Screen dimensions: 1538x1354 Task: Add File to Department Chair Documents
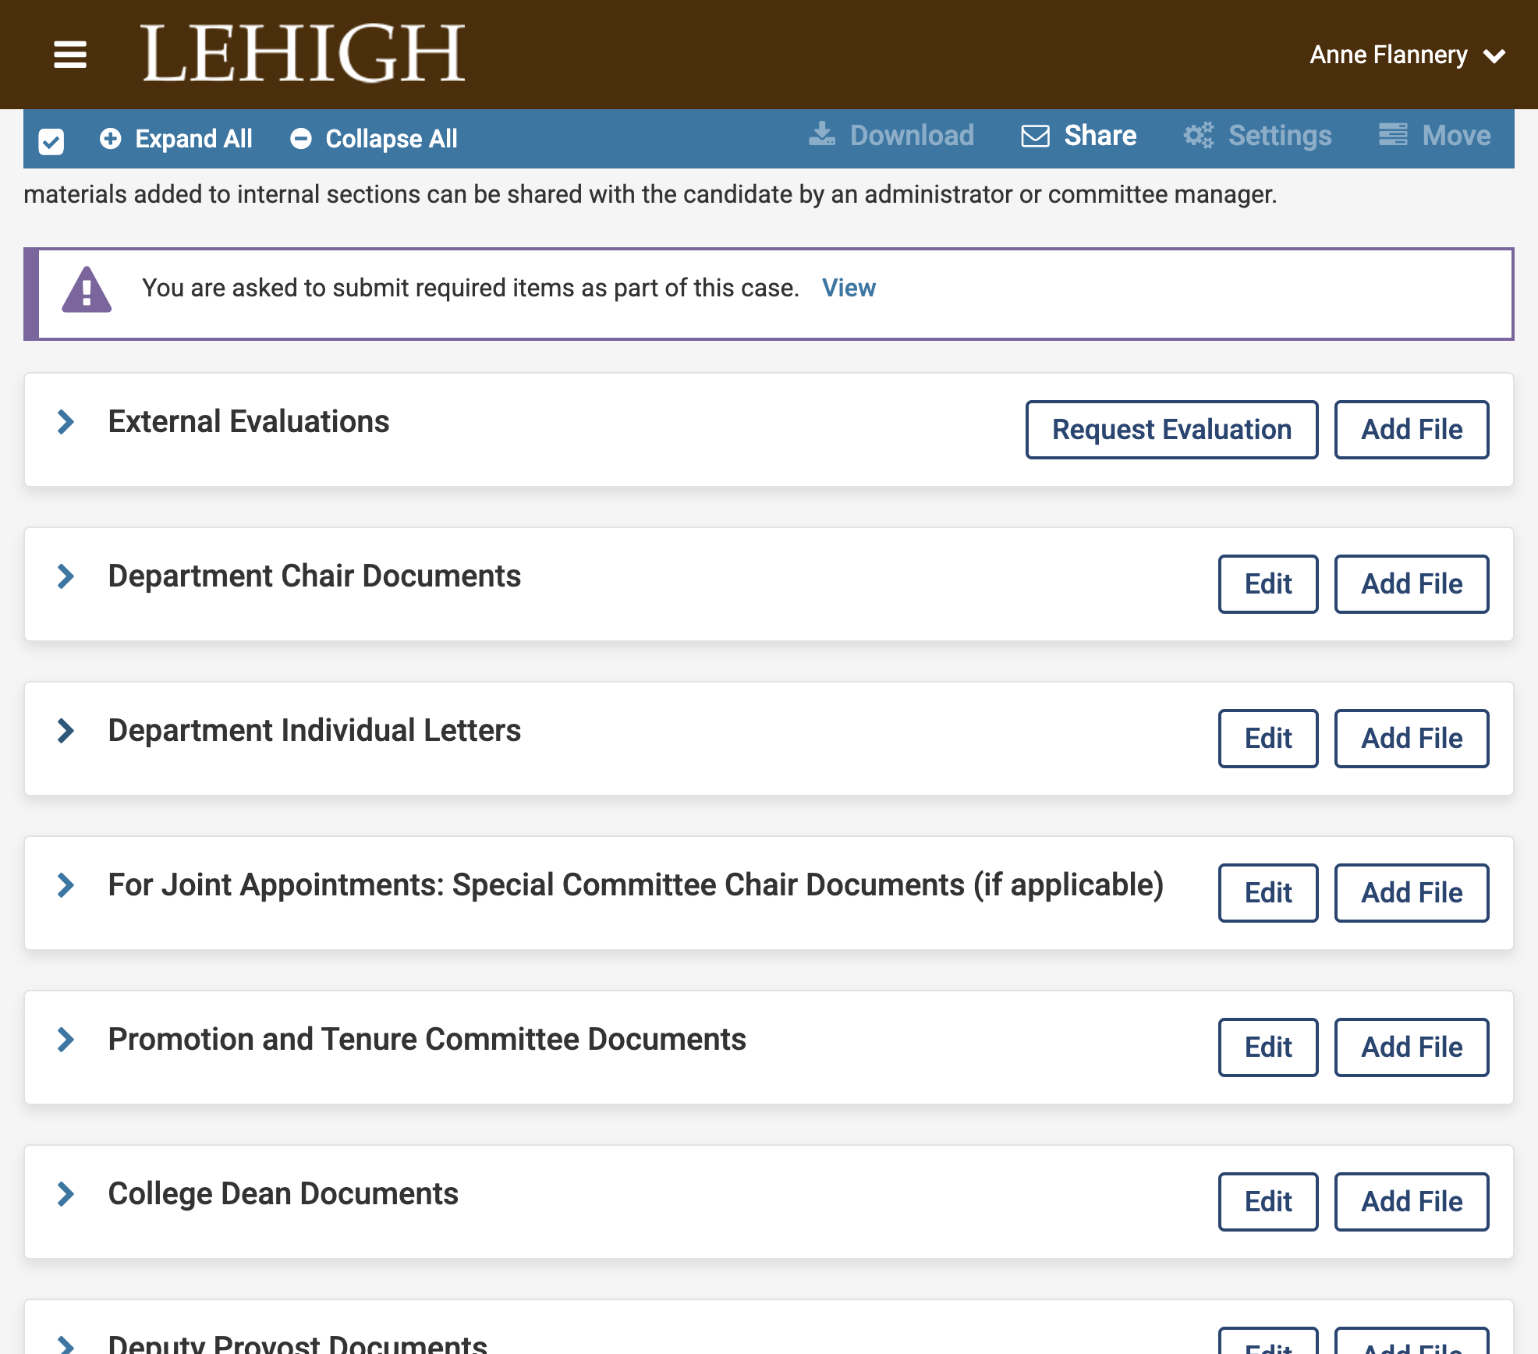(1412, 584)
